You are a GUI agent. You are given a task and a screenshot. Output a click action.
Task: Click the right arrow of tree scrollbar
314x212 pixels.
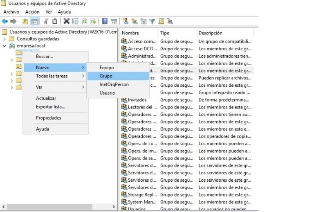tap(114, 207)
